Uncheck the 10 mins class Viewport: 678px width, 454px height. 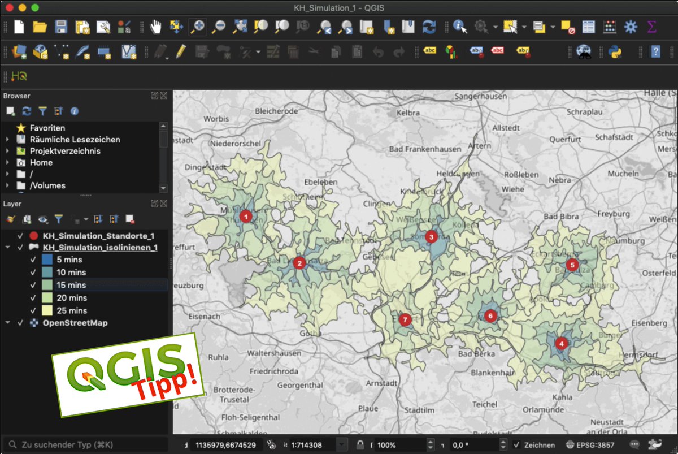(x=33, y=273)
